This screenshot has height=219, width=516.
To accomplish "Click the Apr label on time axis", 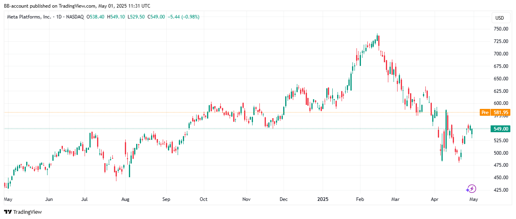I will pos(435,199).
